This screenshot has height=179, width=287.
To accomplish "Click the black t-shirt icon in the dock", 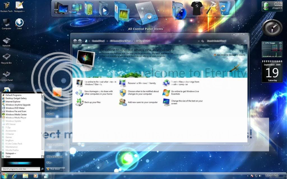I will 196,8.
